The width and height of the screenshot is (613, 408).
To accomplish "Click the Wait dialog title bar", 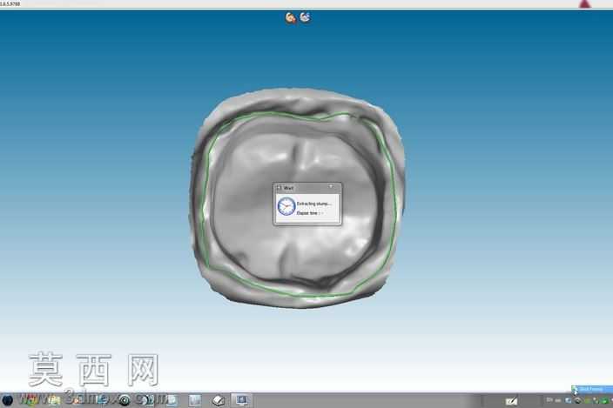I will (307, 187).
